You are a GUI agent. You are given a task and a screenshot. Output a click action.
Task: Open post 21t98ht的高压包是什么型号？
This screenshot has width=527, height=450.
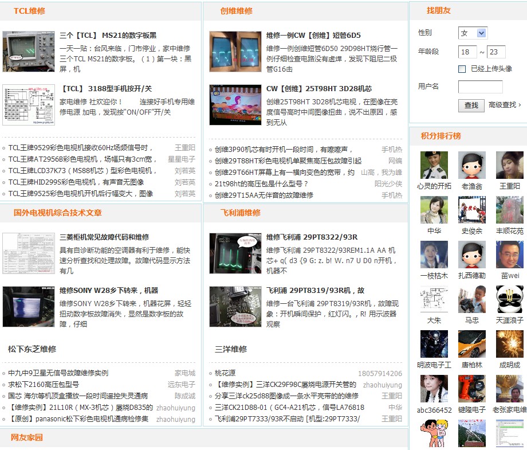click(261, 183)
